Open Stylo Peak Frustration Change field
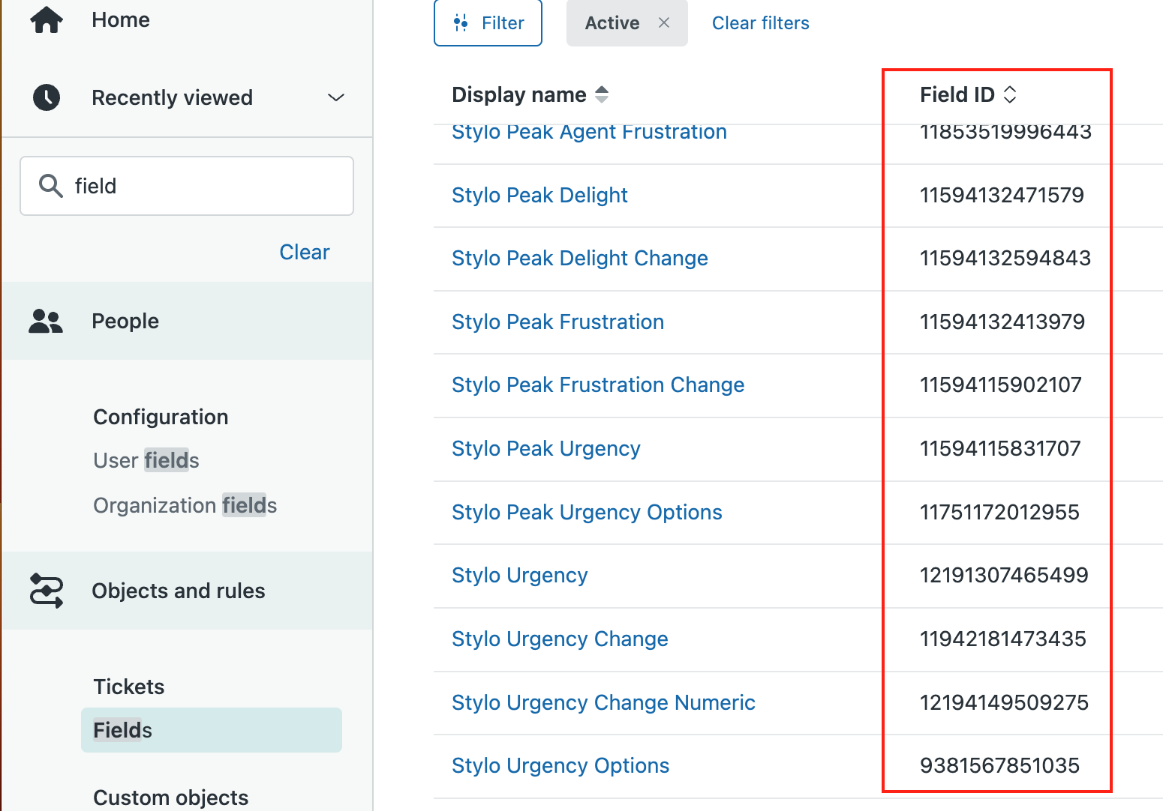1163x811 pixels. (598, 385)
